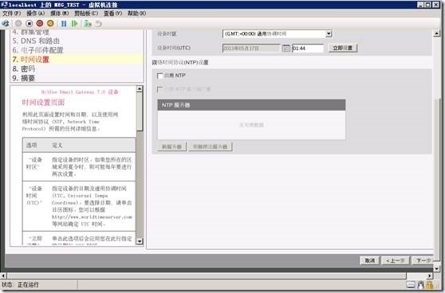This screenshot has width=445, height=293.
Task: Click the new NTP server button
Action: coord(171,146)
